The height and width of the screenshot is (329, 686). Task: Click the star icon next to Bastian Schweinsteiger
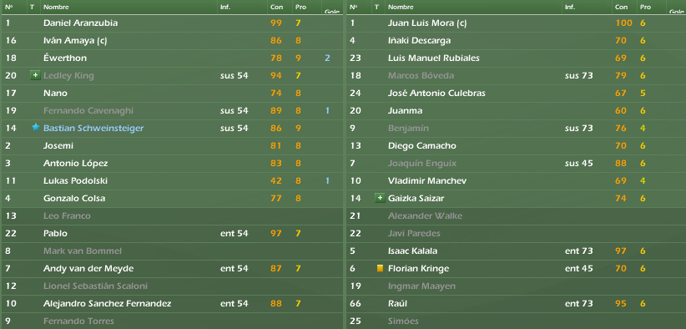coord(35,128)
